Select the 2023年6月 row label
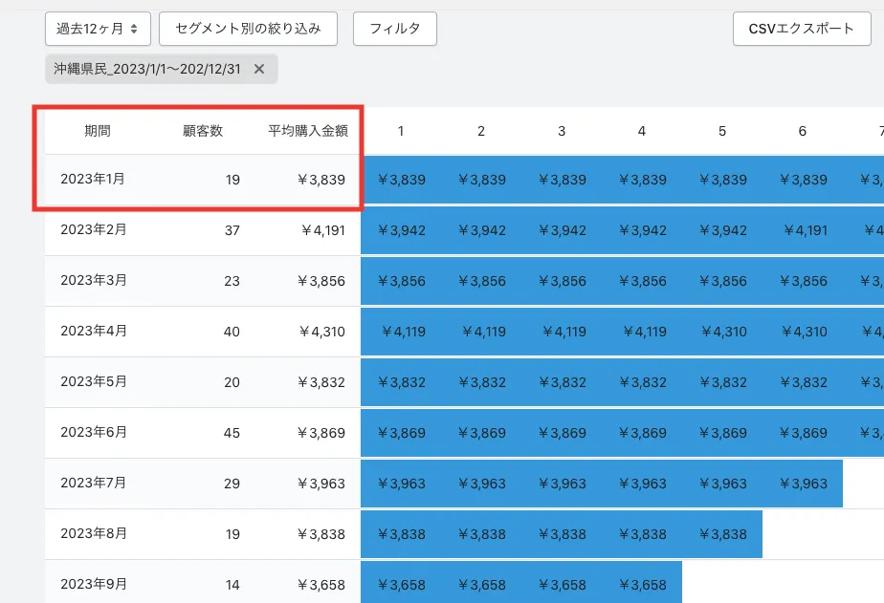 pos(93,432)
